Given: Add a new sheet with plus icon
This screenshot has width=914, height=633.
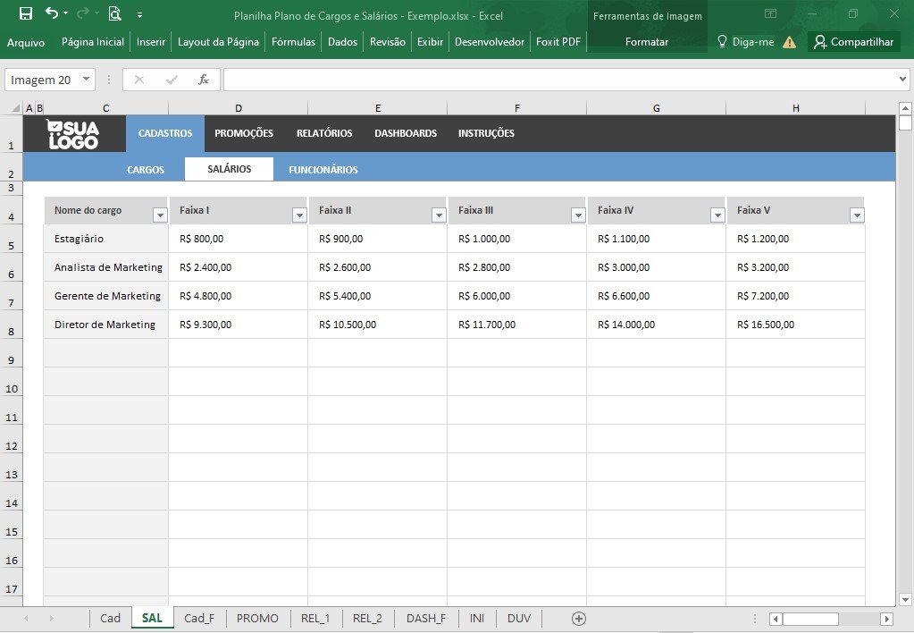Looking at the screenshot, I should (578, 619).
